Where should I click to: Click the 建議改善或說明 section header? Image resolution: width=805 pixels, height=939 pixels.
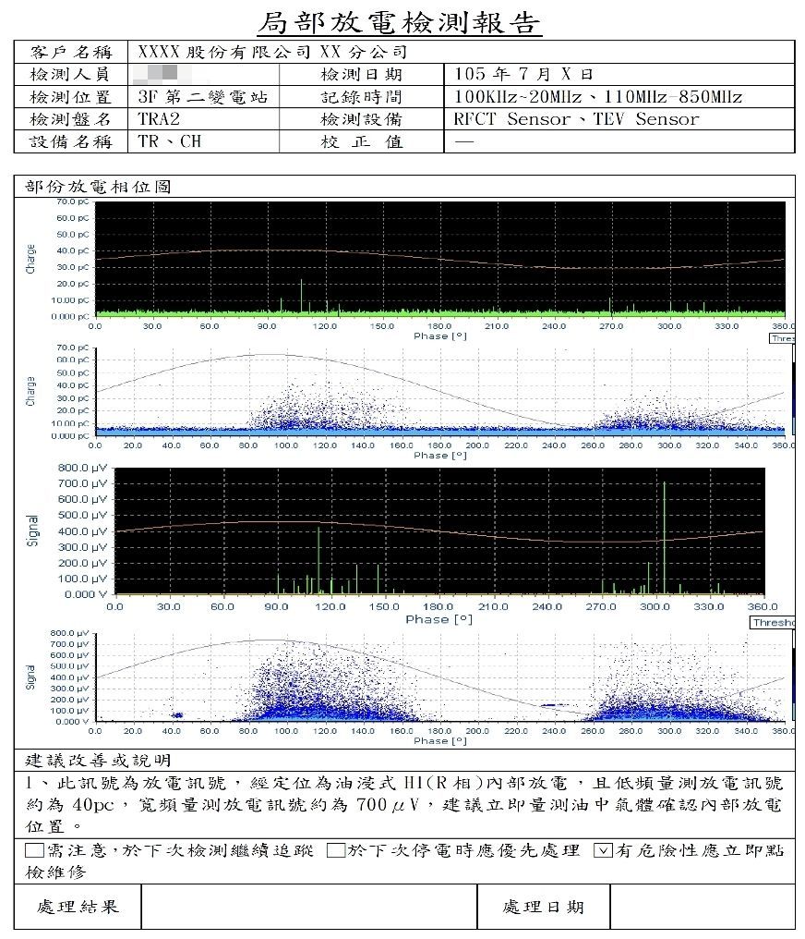pos(98,761)
